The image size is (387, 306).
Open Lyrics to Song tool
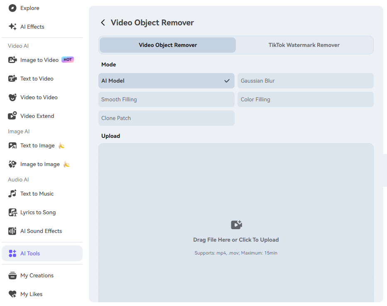point(38,212)
